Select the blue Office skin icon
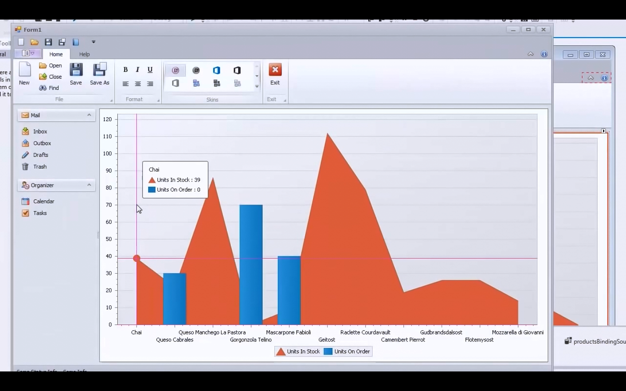 pos(216,70)
